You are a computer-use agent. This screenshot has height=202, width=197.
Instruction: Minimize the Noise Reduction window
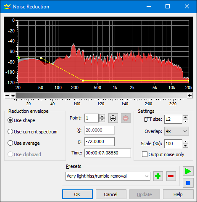tap(149, 6)
